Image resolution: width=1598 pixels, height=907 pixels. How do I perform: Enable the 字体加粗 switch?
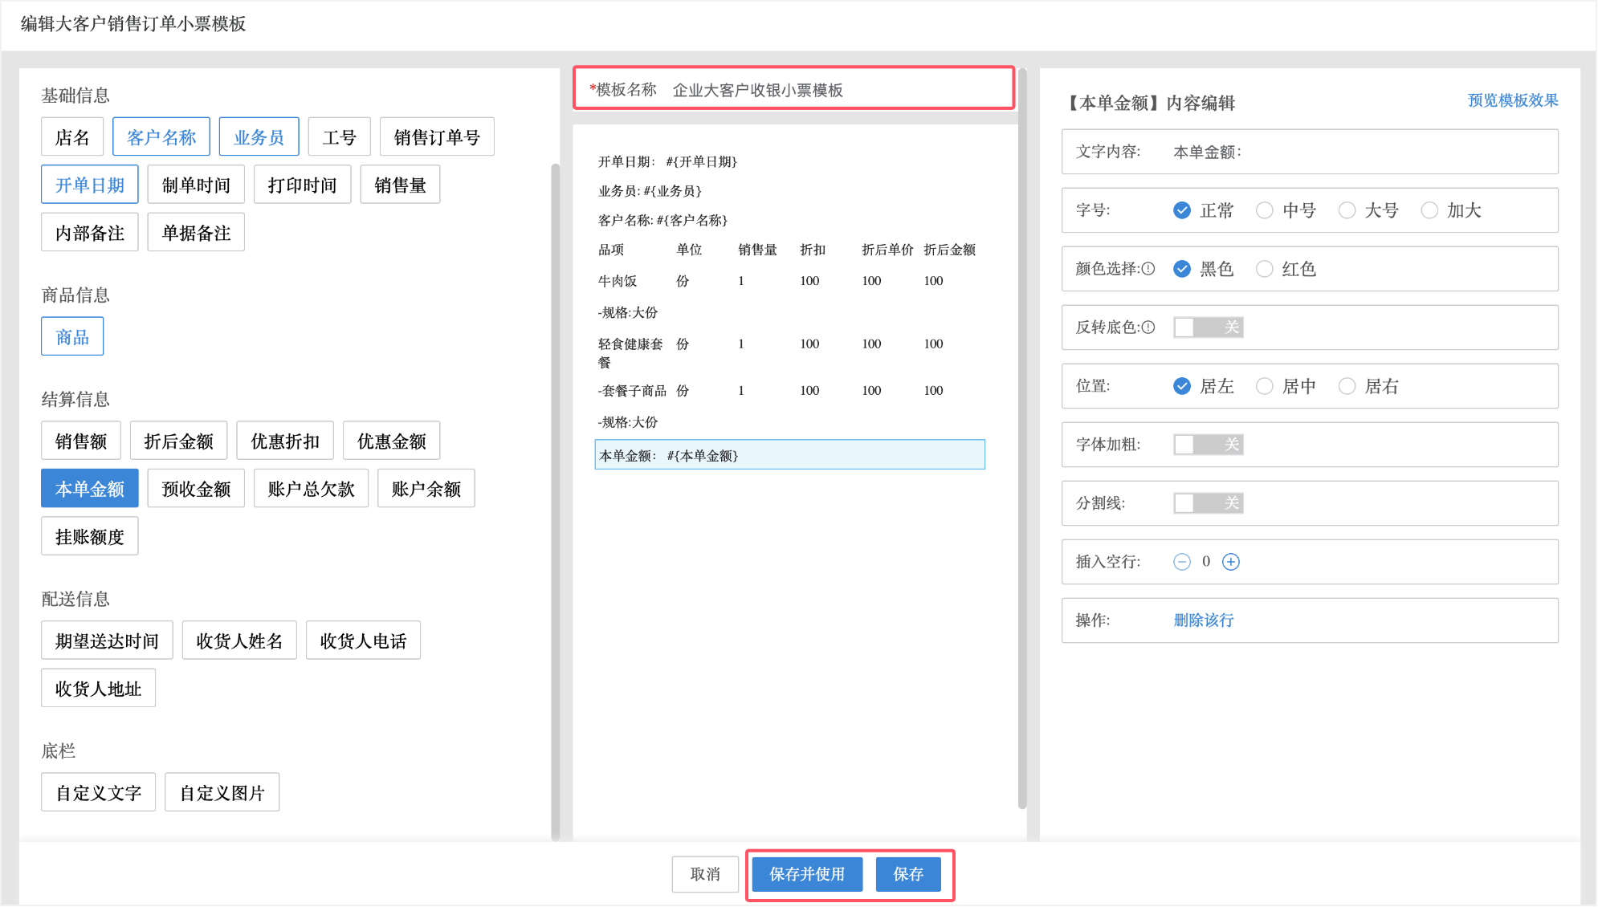click(x=1208, y=445)
